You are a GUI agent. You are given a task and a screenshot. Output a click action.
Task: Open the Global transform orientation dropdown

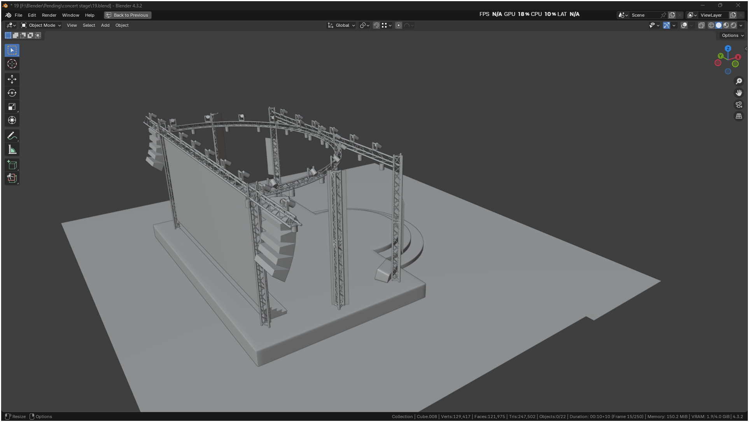pos(341,25)
